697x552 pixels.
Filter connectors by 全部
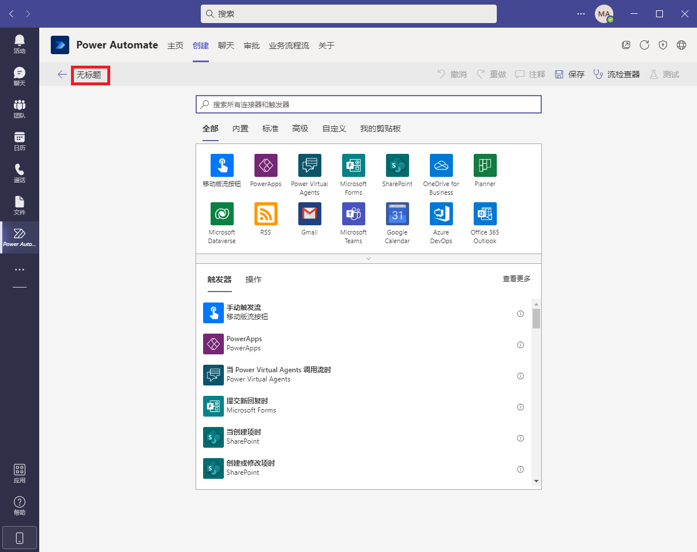[x=211, y=128]
